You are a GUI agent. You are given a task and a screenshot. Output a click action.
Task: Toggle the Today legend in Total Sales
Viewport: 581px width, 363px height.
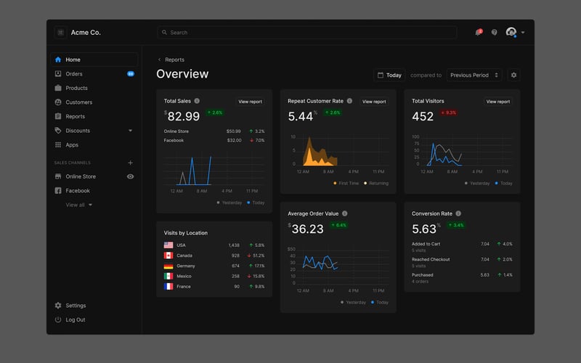pyautogui.click(x=256, y=203)
